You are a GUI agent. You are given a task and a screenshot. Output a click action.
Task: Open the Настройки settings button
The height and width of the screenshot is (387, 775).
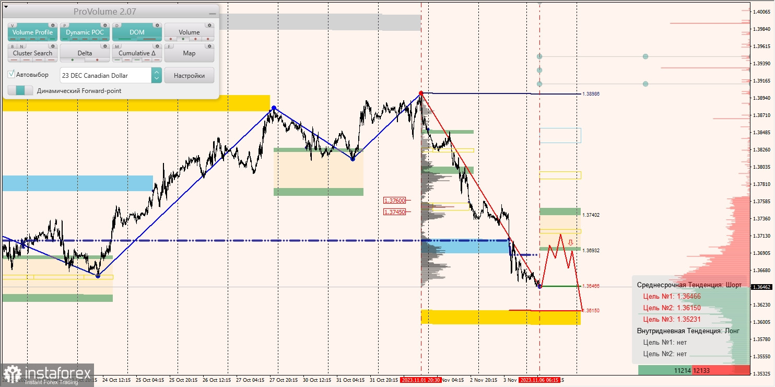[x=189, y=75]
